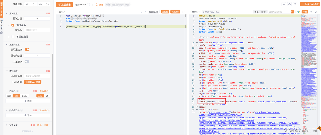Turn on the JS 重定向 toggle
Image resolution: width=321 pixels, height=135 pixels.
(x=27, y=62)
